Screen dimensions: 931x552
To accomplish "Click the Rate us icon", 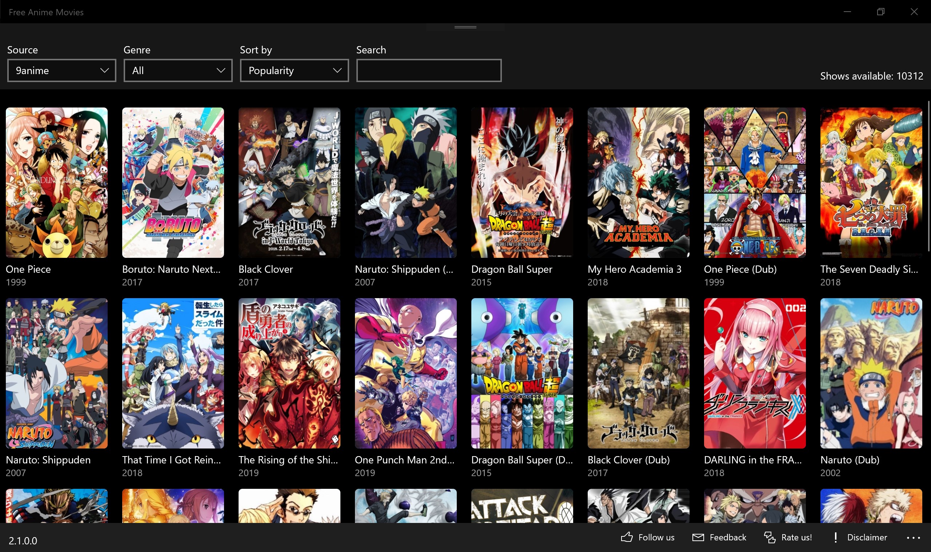I will pyautogui.click(x=770, y=537).
